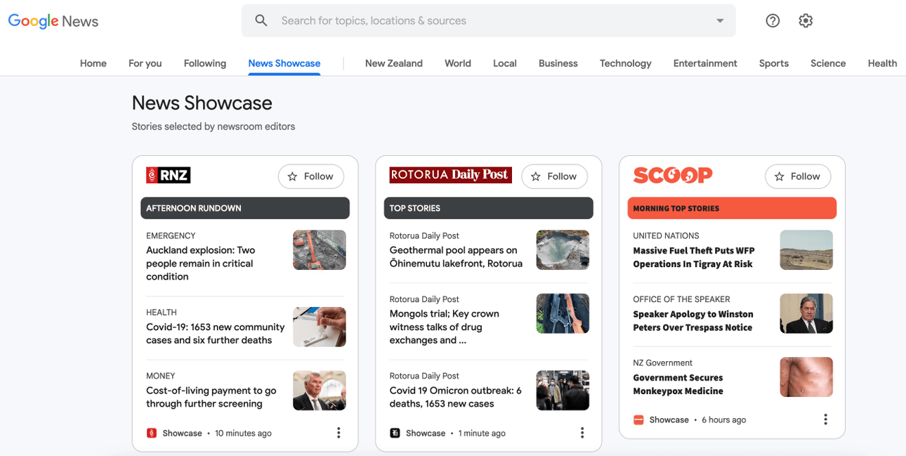Expand the search options dropdown arrow
This screenshot has width=906, height=456.
pos(720,21)
